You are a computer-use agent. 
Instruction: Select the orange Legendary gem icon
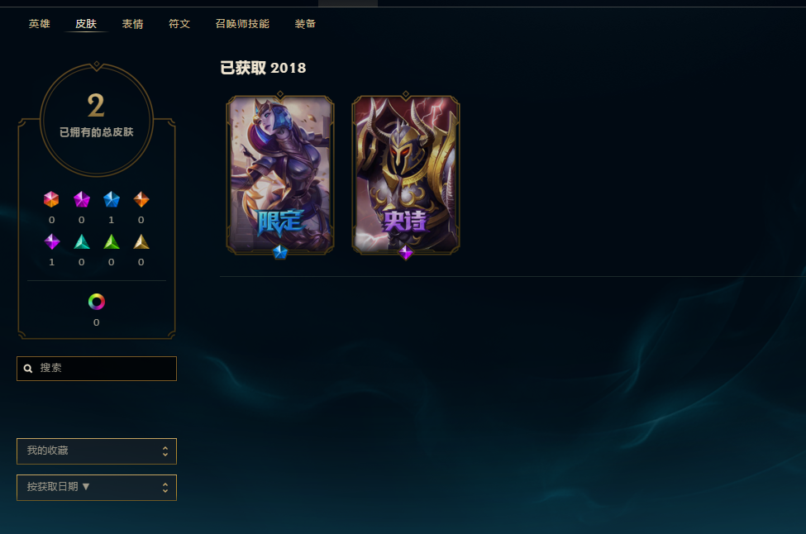pos(141,199)
